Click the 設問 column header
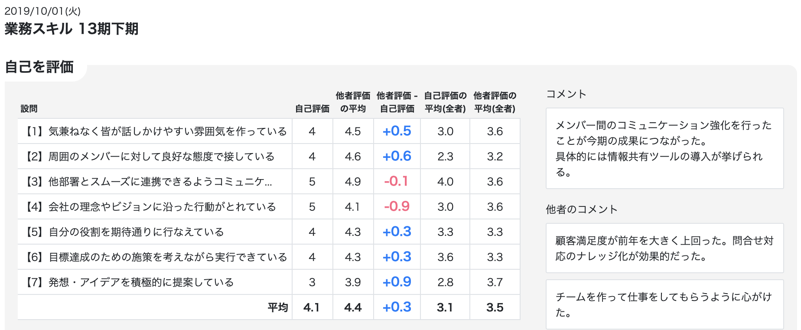The image size is (801, 330). click(29, 108)
